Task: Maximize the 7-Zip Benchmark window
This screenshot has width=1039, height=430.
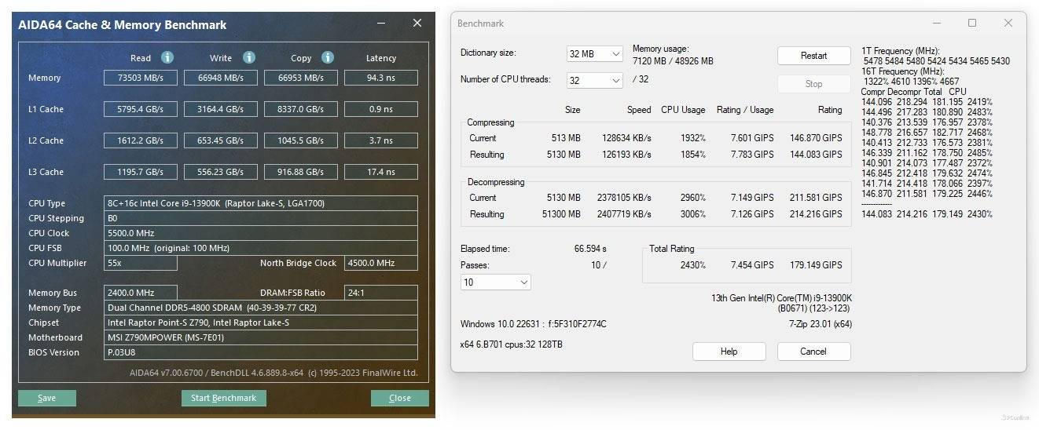Action: click(x=972, y=24)
